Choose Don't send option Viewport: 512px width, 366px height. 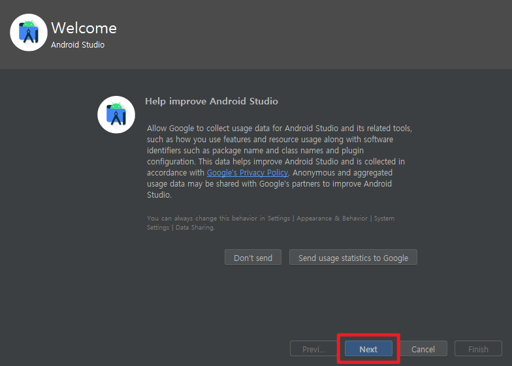pos(253,257)
